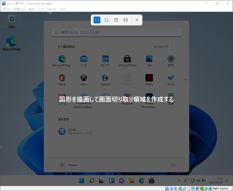
Task: Close the snipping toolbar
Action: [x=137, y=20]
